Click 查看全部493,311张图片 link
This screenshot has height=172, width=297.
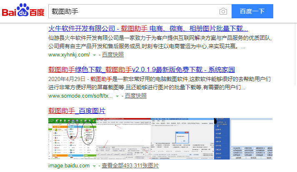point(130,166)
